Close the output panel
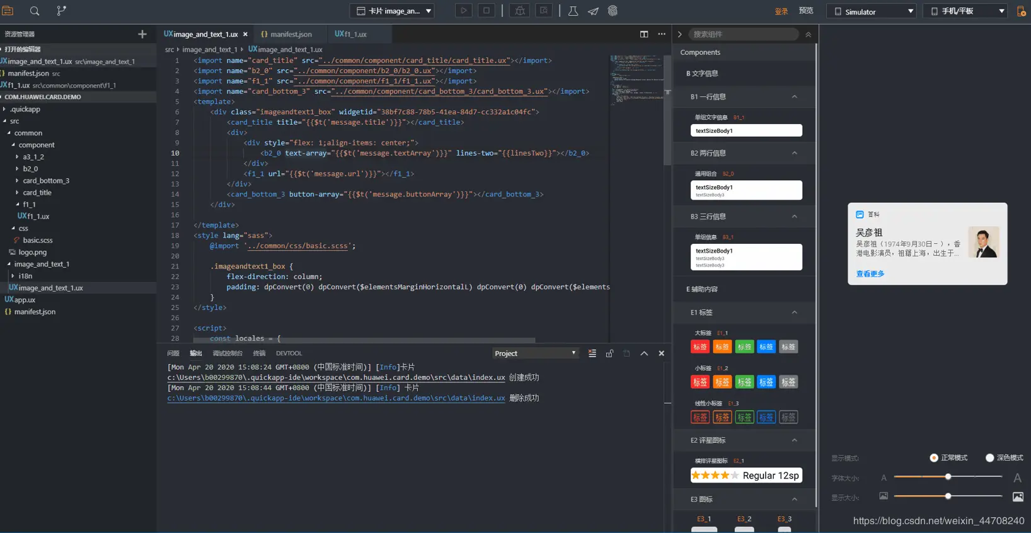The image size is (1031, 533). coord(662,353)
